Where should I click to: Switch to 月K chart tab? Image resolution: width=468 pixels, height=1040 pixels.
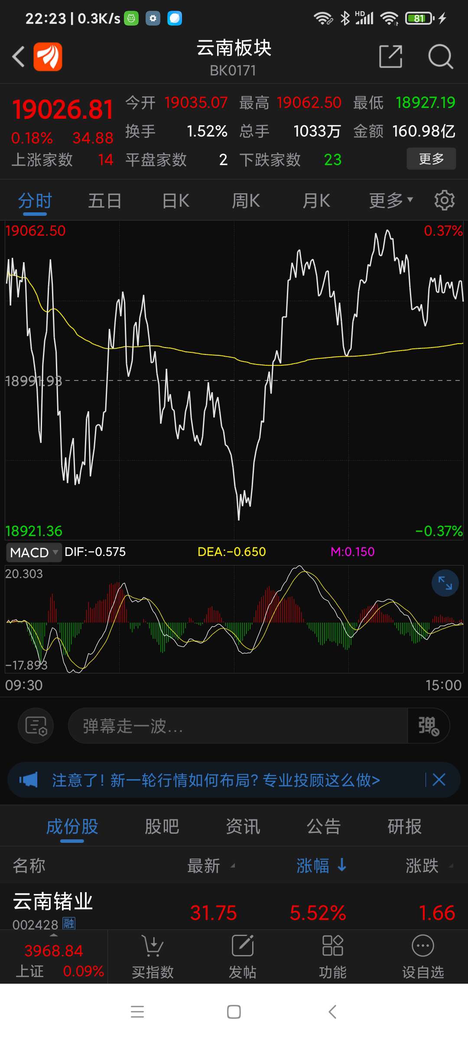tap(316, 201)
